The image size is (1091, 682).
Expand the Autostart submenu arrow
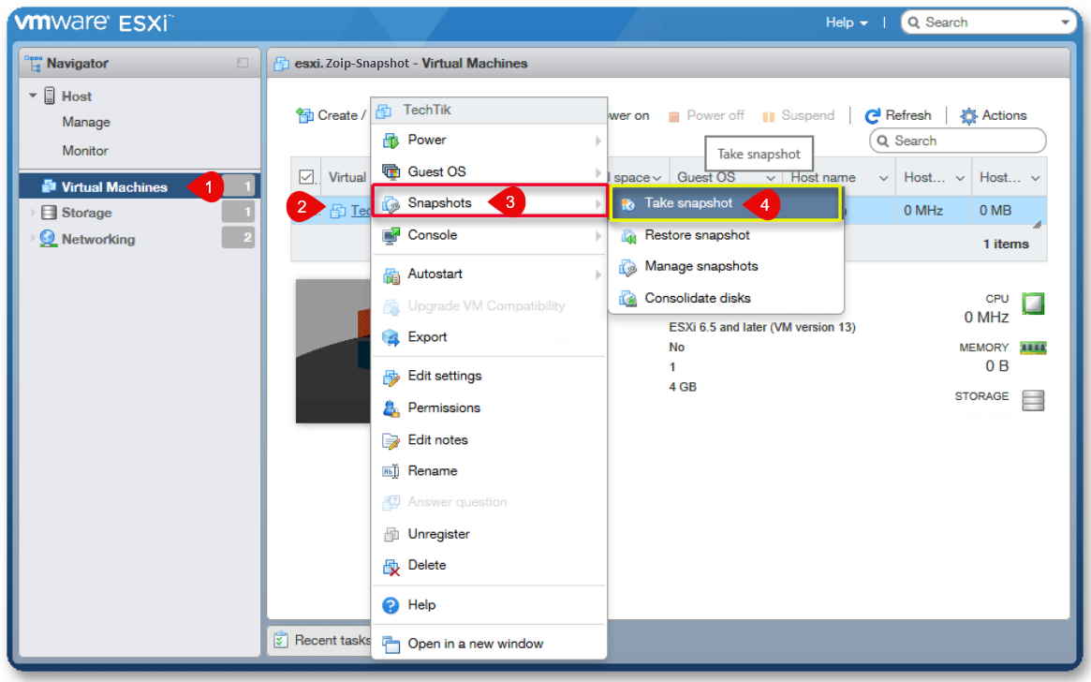point(597,274)
